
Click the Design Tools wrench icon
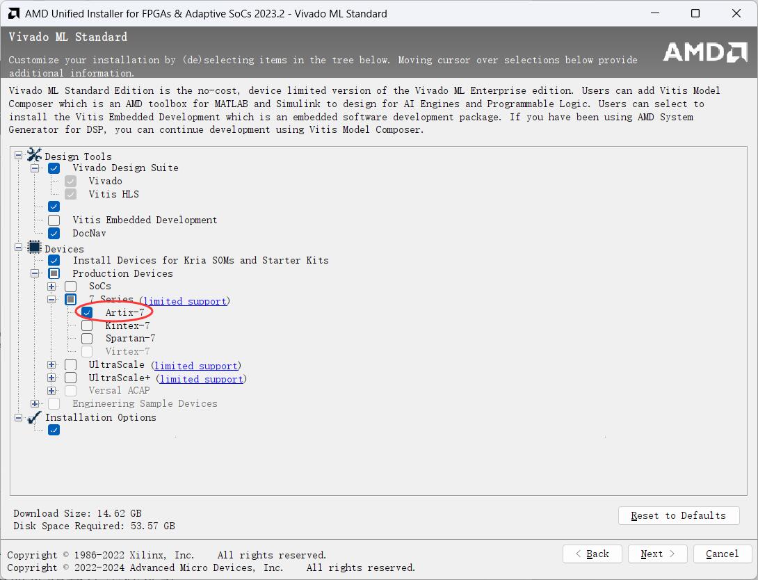tap(35, 156)
